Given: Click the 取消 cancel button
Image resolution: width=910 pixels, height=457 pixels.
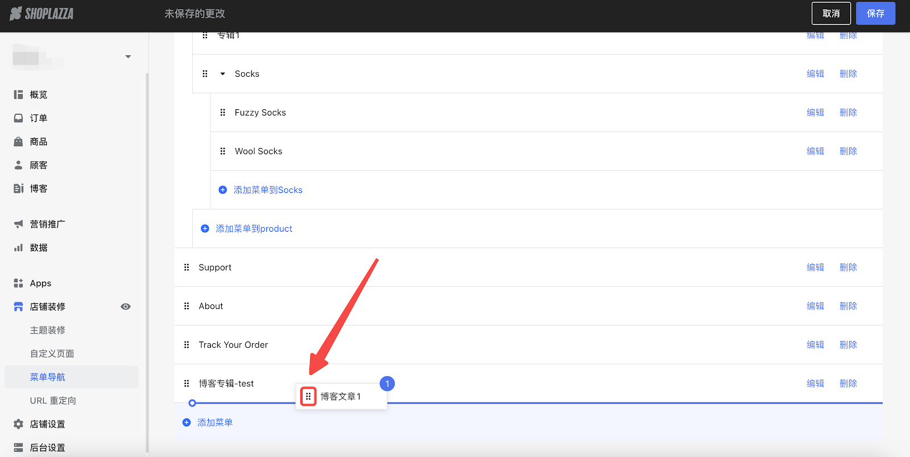Looking at the screenshot, I should pos(831,13).
